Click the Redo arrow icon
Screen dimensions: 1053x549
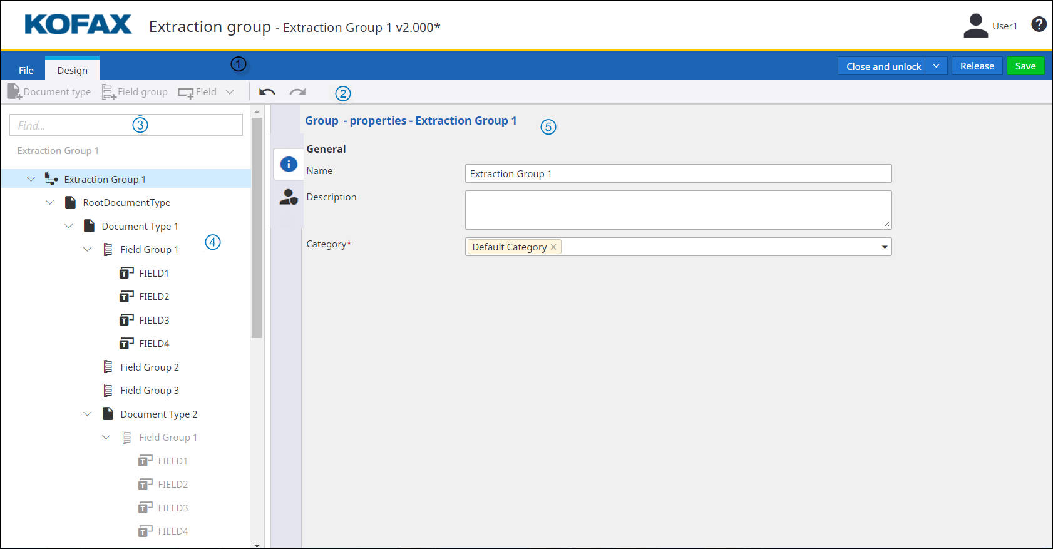(x=297, y=92)
